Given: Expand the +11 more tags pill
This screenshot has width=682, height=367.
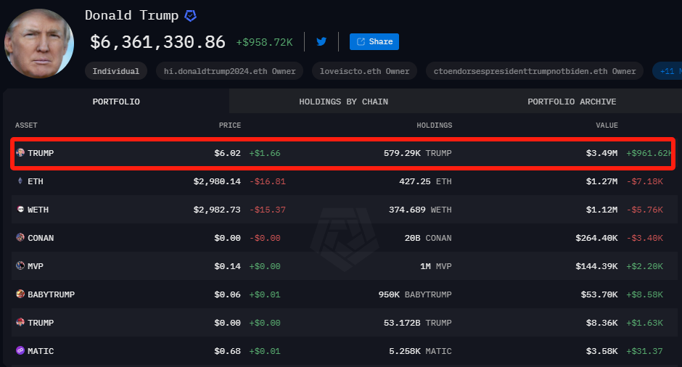Looking at the screenshot, I should [667, 71].
